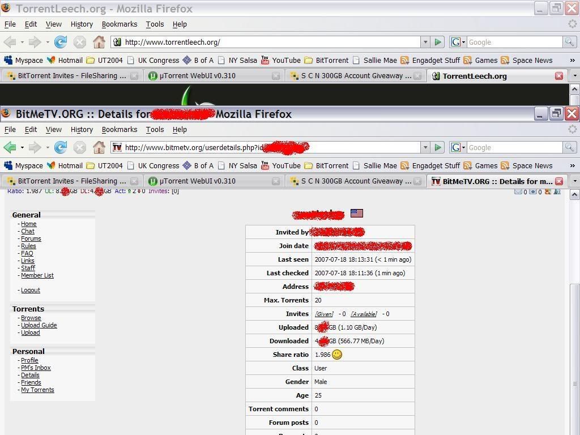Reload page in BitMeTV window
The height and width of the screenshot is (435, 580).
coord(61,148)
